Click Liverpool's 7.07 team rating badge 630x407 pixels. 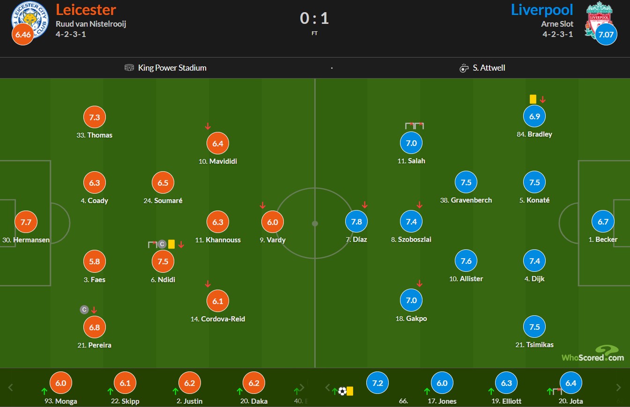[607, 35]
